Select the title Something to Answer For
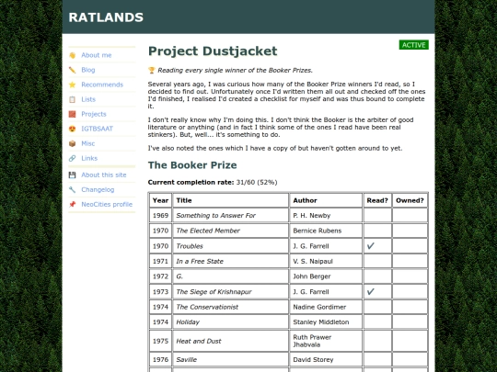 tap(216, 216)
